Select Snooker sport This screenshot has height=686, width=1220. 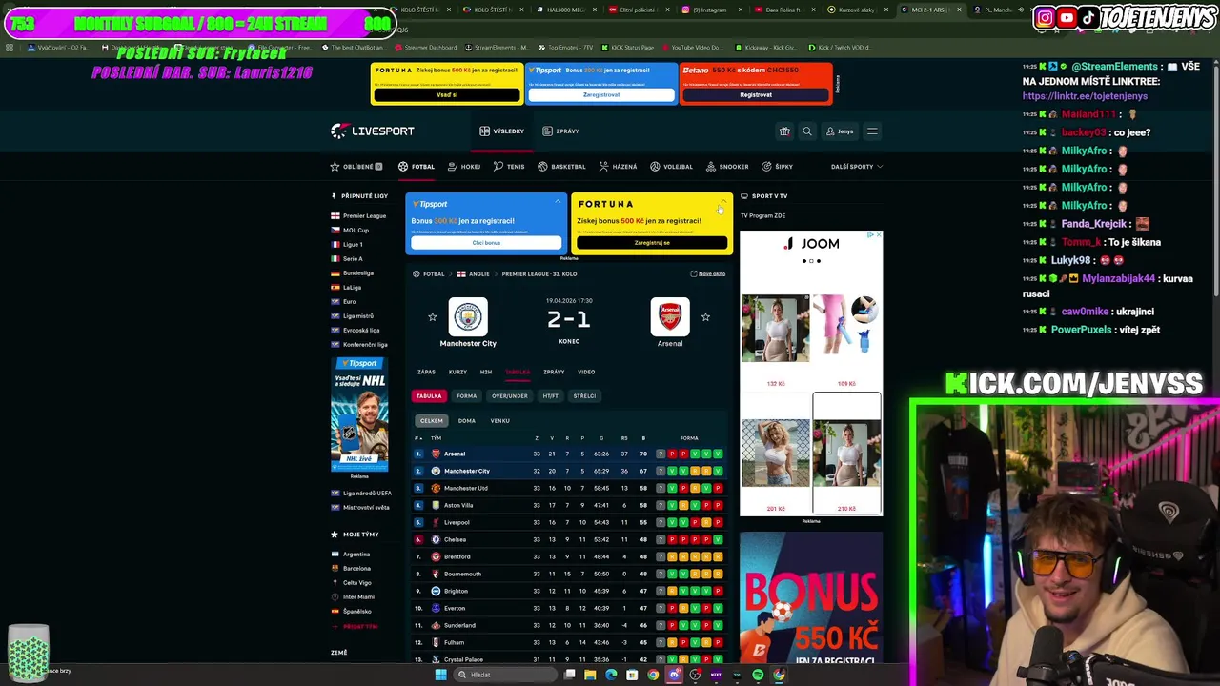point(727,167)
